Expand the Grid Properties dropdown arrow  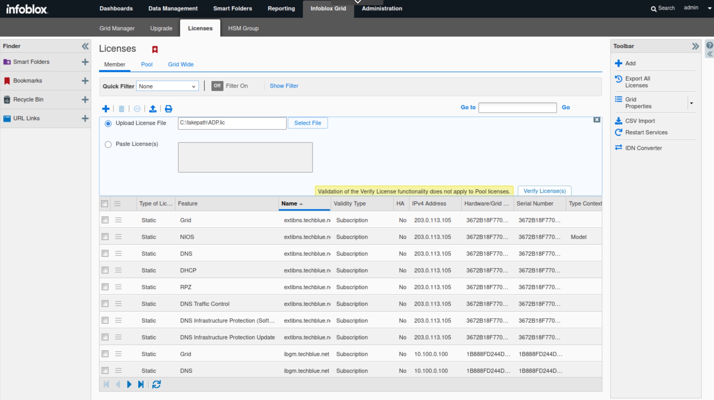691,103
